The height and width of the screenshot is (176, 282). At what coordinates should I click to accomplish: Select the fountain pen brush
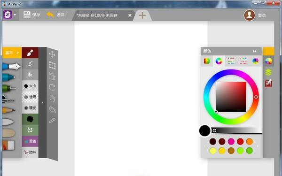tap(11, 67)
